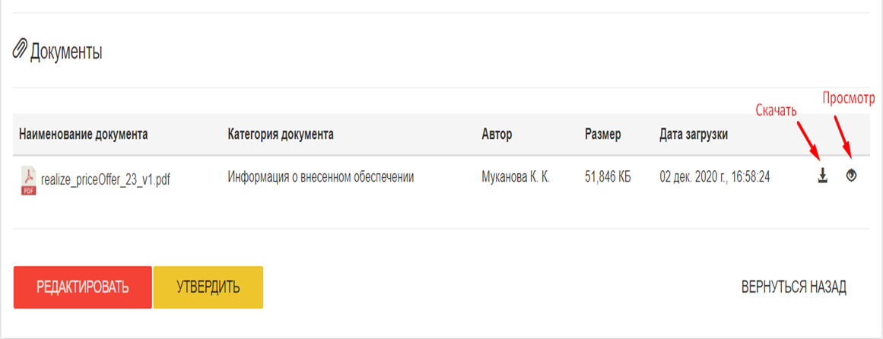Click the red PDF file icon
Viewport: 883px width, 339px height.
(28, 180)
